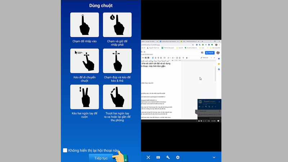Open the Evernote "So sánh" bookmark
288x162 pixels.
pyautogui.click(x=191, y=48)
